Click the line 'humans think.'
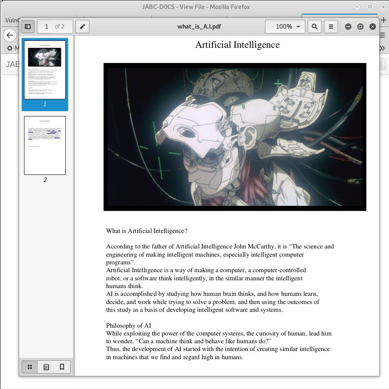Viewport: 389px width, 389px height. click(x=124, y=286)
